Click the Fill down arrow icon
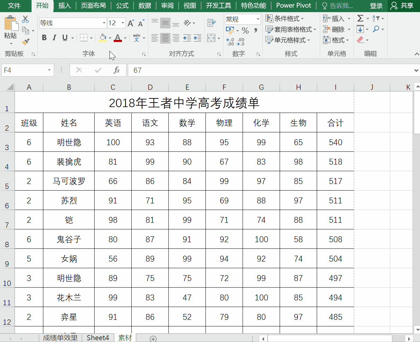The width and height of the screenshot is (420, 342). pyautogui.click(x=360, y=29)
